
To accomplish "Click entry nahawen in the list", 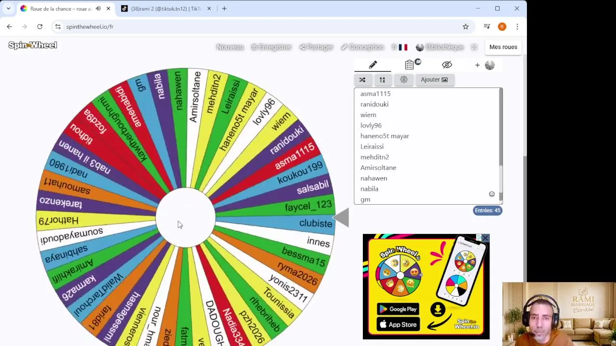I will (373, 178).
